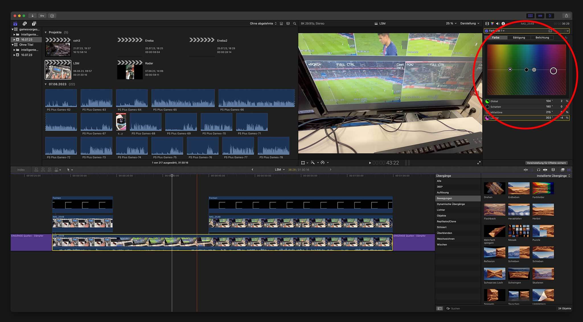Open the Media Import window
This screenshot has height=322, width=583.
pos(32,16)
